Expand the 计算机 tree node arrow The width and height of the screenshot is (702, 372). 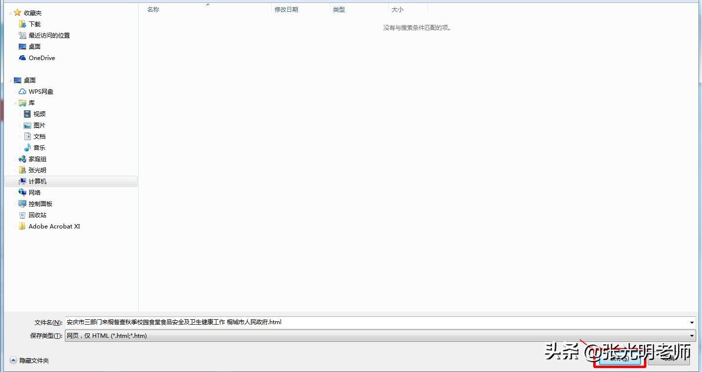(x=16, y=181)
